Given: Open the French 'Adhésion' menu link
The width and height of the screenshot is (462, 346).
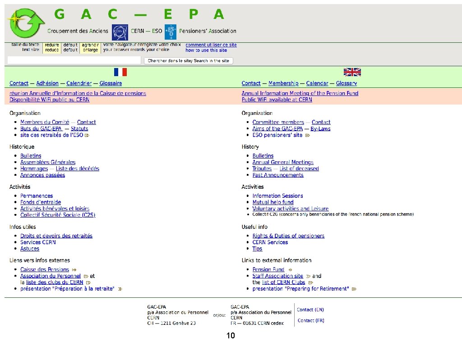Looking at the screenshot, I should 47,83.
